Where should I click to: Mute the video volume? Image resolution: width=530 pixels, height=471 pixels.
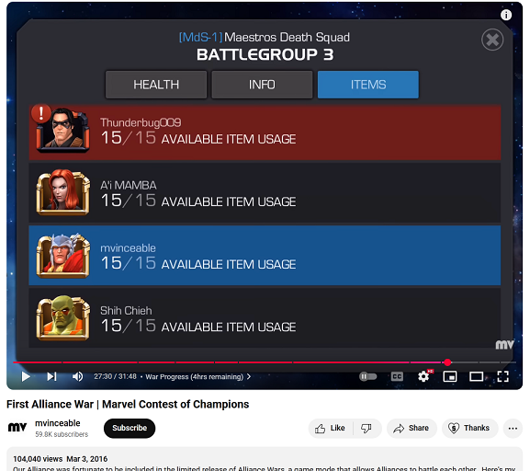(78, 376)
